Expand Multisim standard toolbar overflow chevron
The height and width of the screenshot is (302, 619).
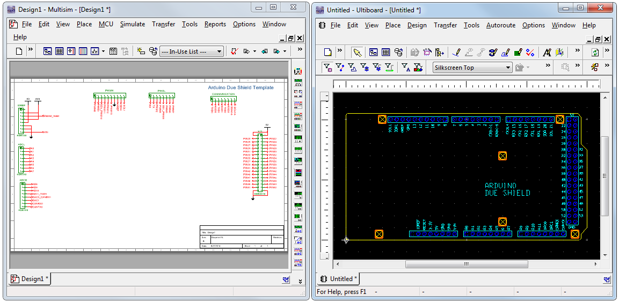click(31, 49)
